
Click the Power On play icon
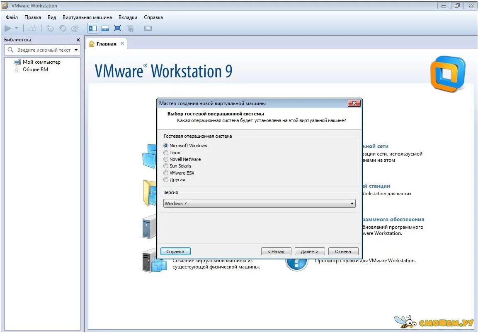point(8,28)
